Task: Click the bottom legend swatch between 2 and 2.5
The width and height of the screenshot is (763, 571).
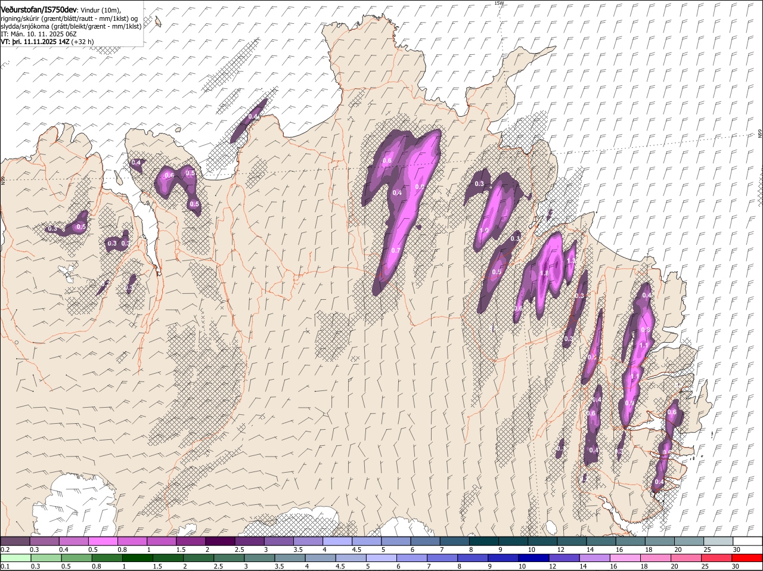Action: point(198,558)
